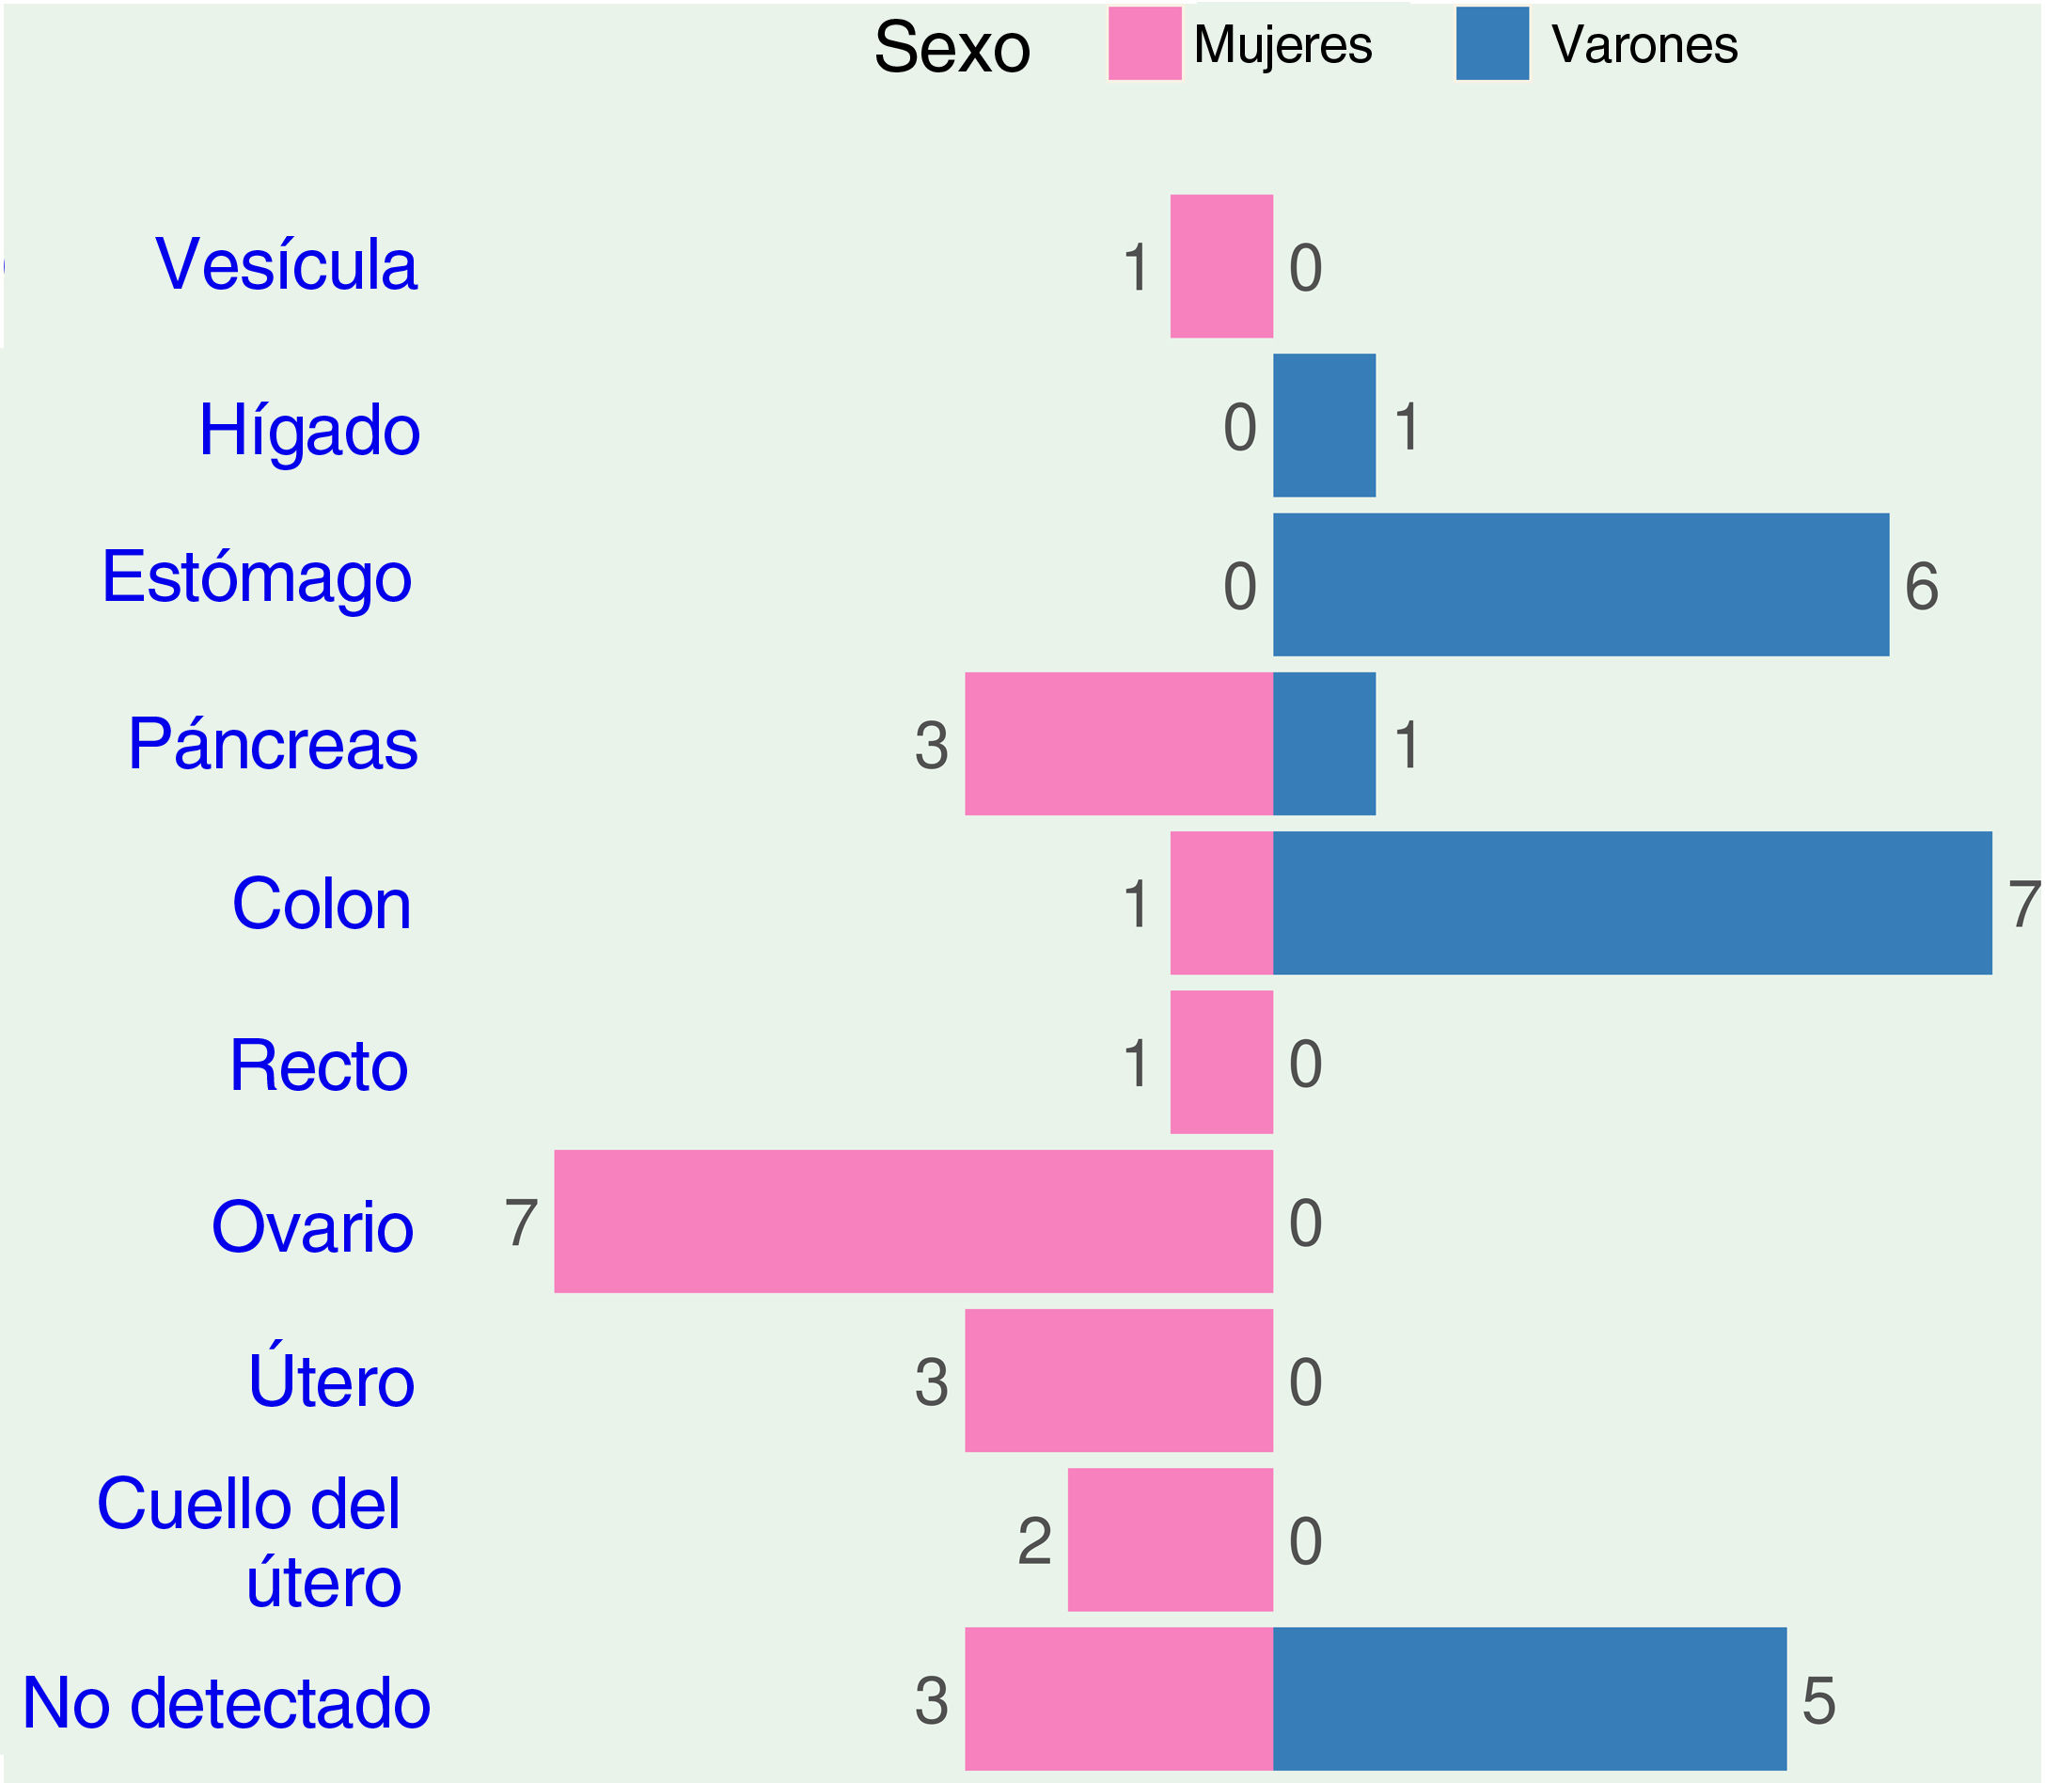Image resolution: width=2045 pixels, height=1783 pixels.
Task: Click the pink Mujeres legend swatch
Action: click(1144, 44)
